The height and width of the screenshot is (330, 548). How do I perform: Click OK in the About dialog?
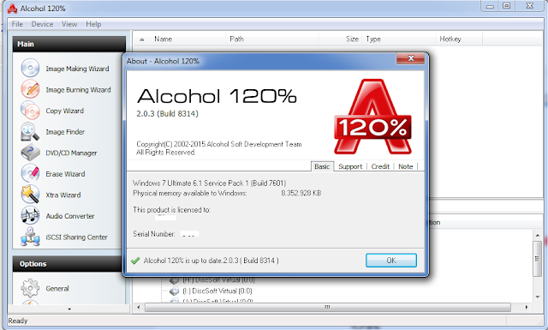point(391,261)
